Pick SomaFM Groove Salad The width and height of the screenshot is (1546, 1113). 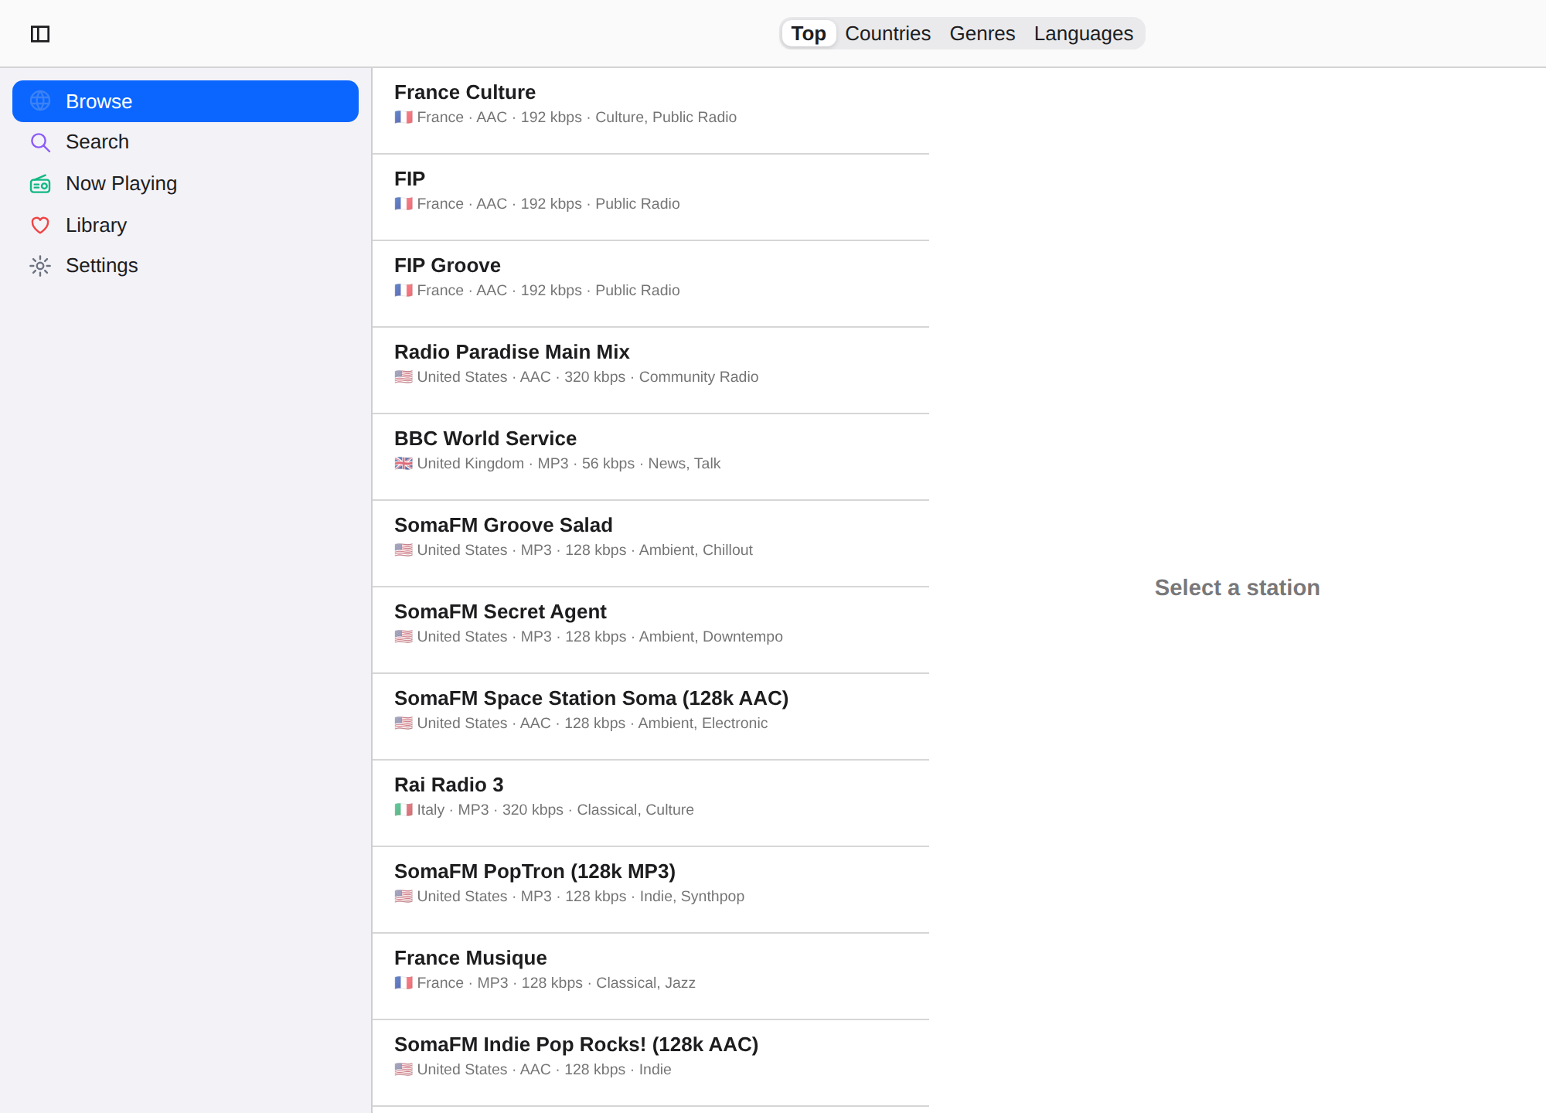pos(651,543)
